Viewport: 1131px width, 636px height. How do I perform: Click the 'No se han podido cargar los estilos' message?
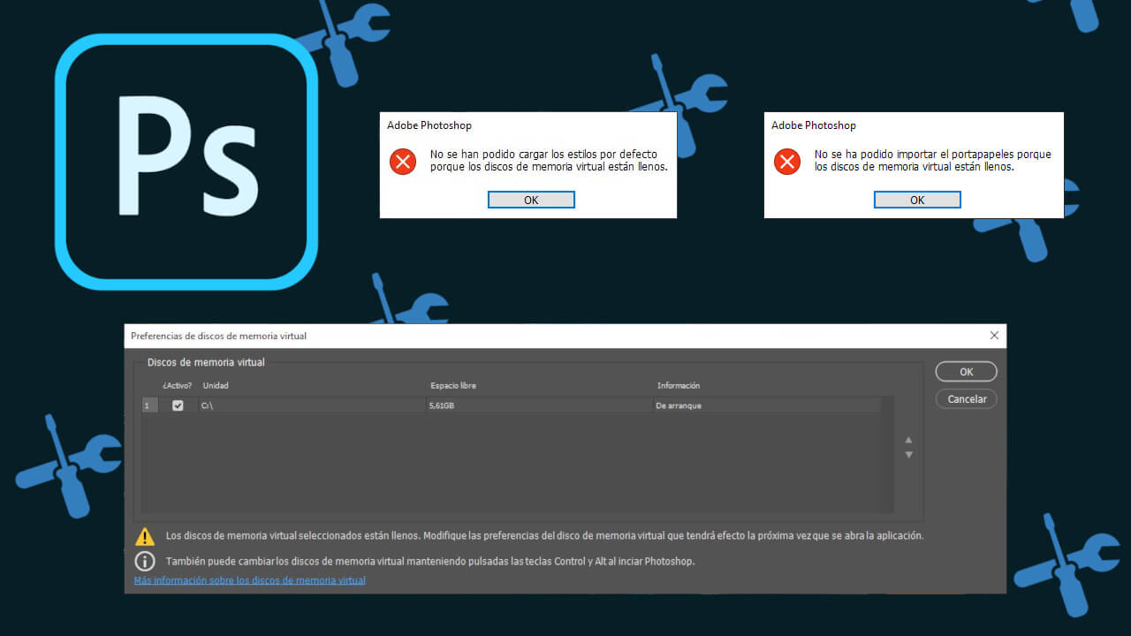(x=549, y=160)
